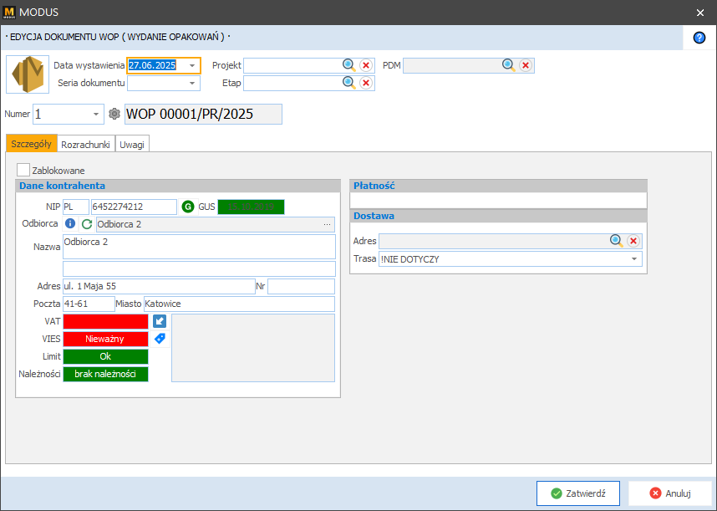Open the Odbiorca info icon
The height and width of the screenshot is (511, 717).
(70, 224)
